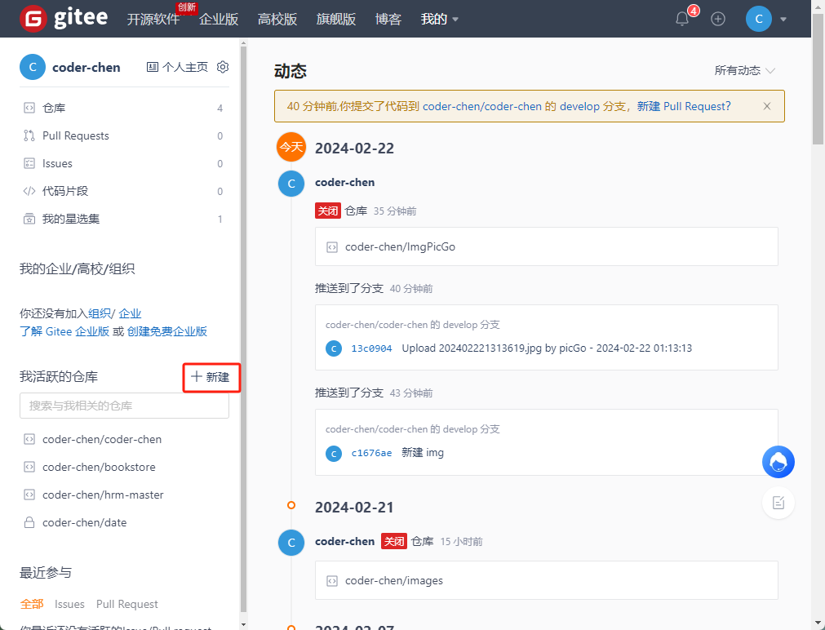Image resolution: width=825 pixels, height=630 pixels.
Task: Open the 我的 dropdown menu
Action: (x=439, y=20)
